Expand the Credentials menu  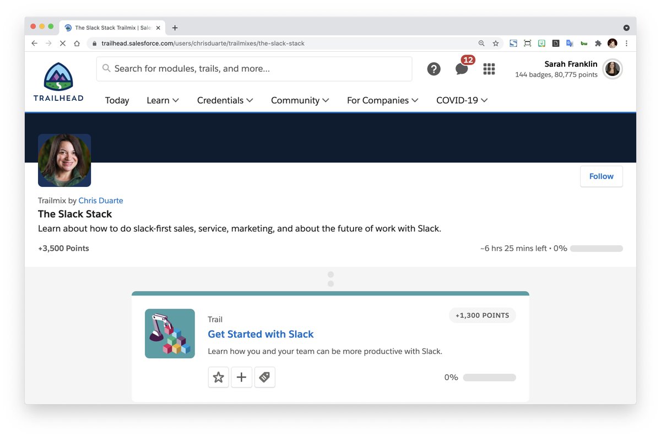point(225,100)
